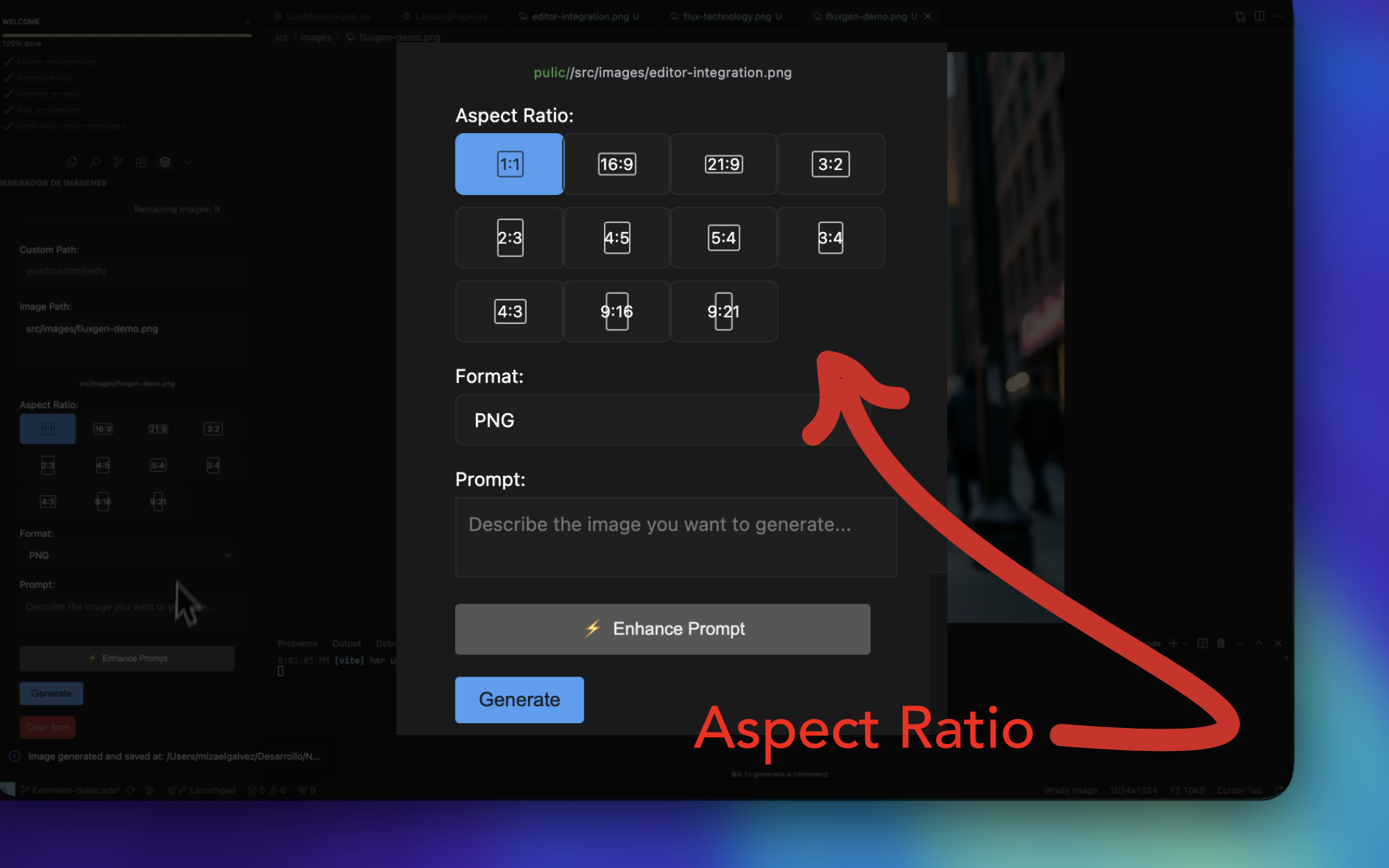Click the Welcome onboarding progress bar
Image resolution: width=1389 pixels, height=868 pixels.
127,35
